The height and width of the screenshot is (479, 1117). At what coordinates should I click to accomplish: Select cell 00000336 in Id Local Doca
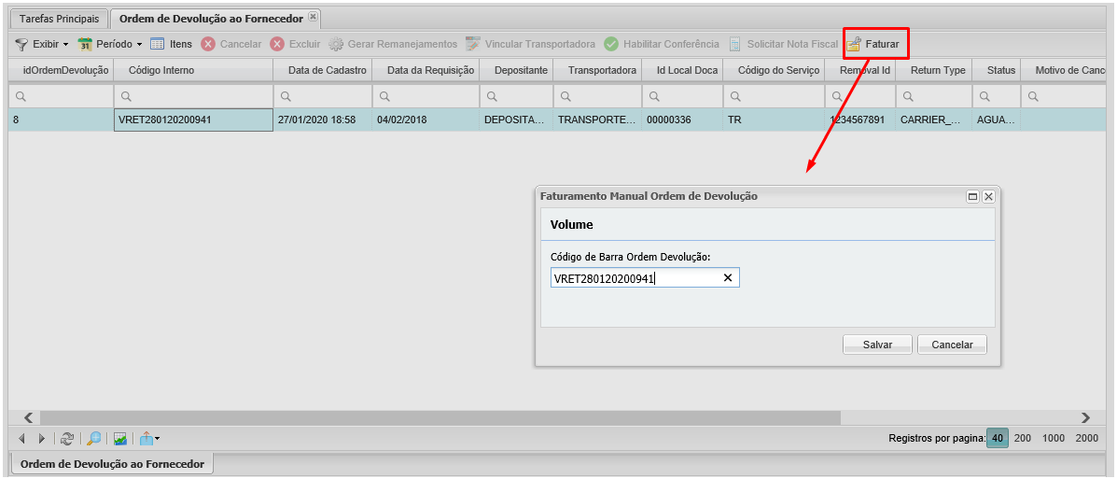682,120
